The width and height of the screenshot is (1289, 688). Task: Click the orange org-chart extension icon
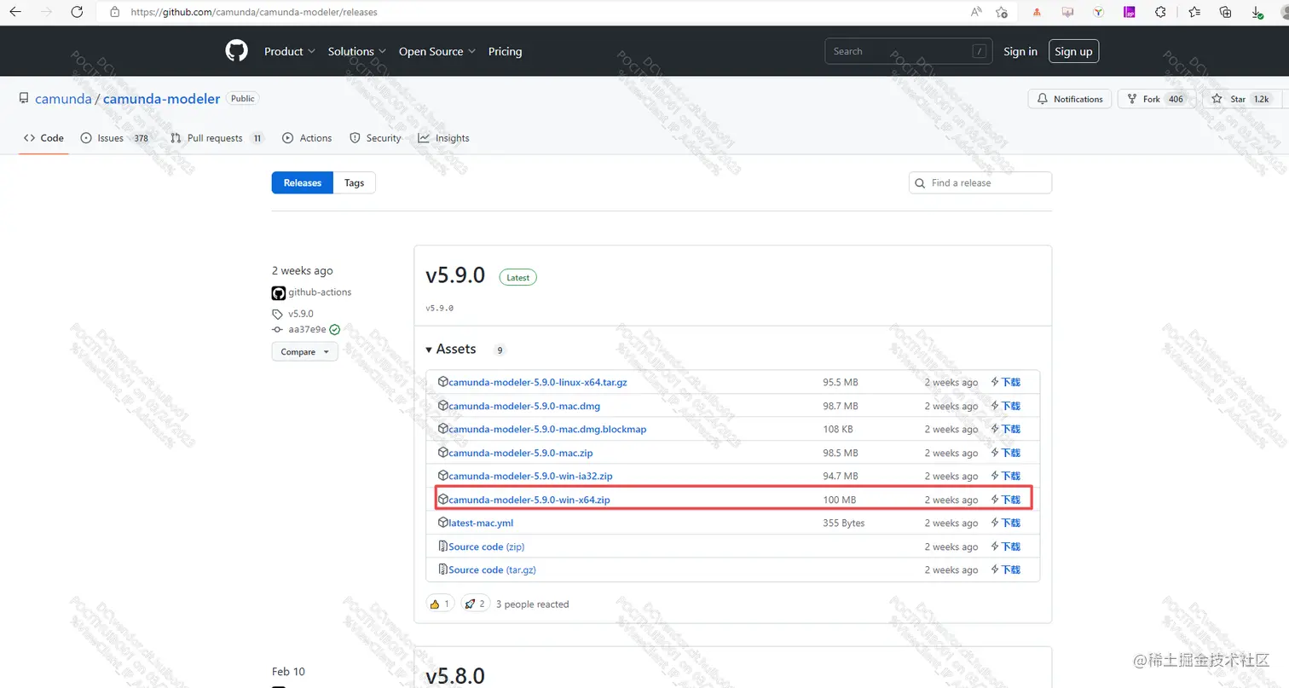point(1037,12)
